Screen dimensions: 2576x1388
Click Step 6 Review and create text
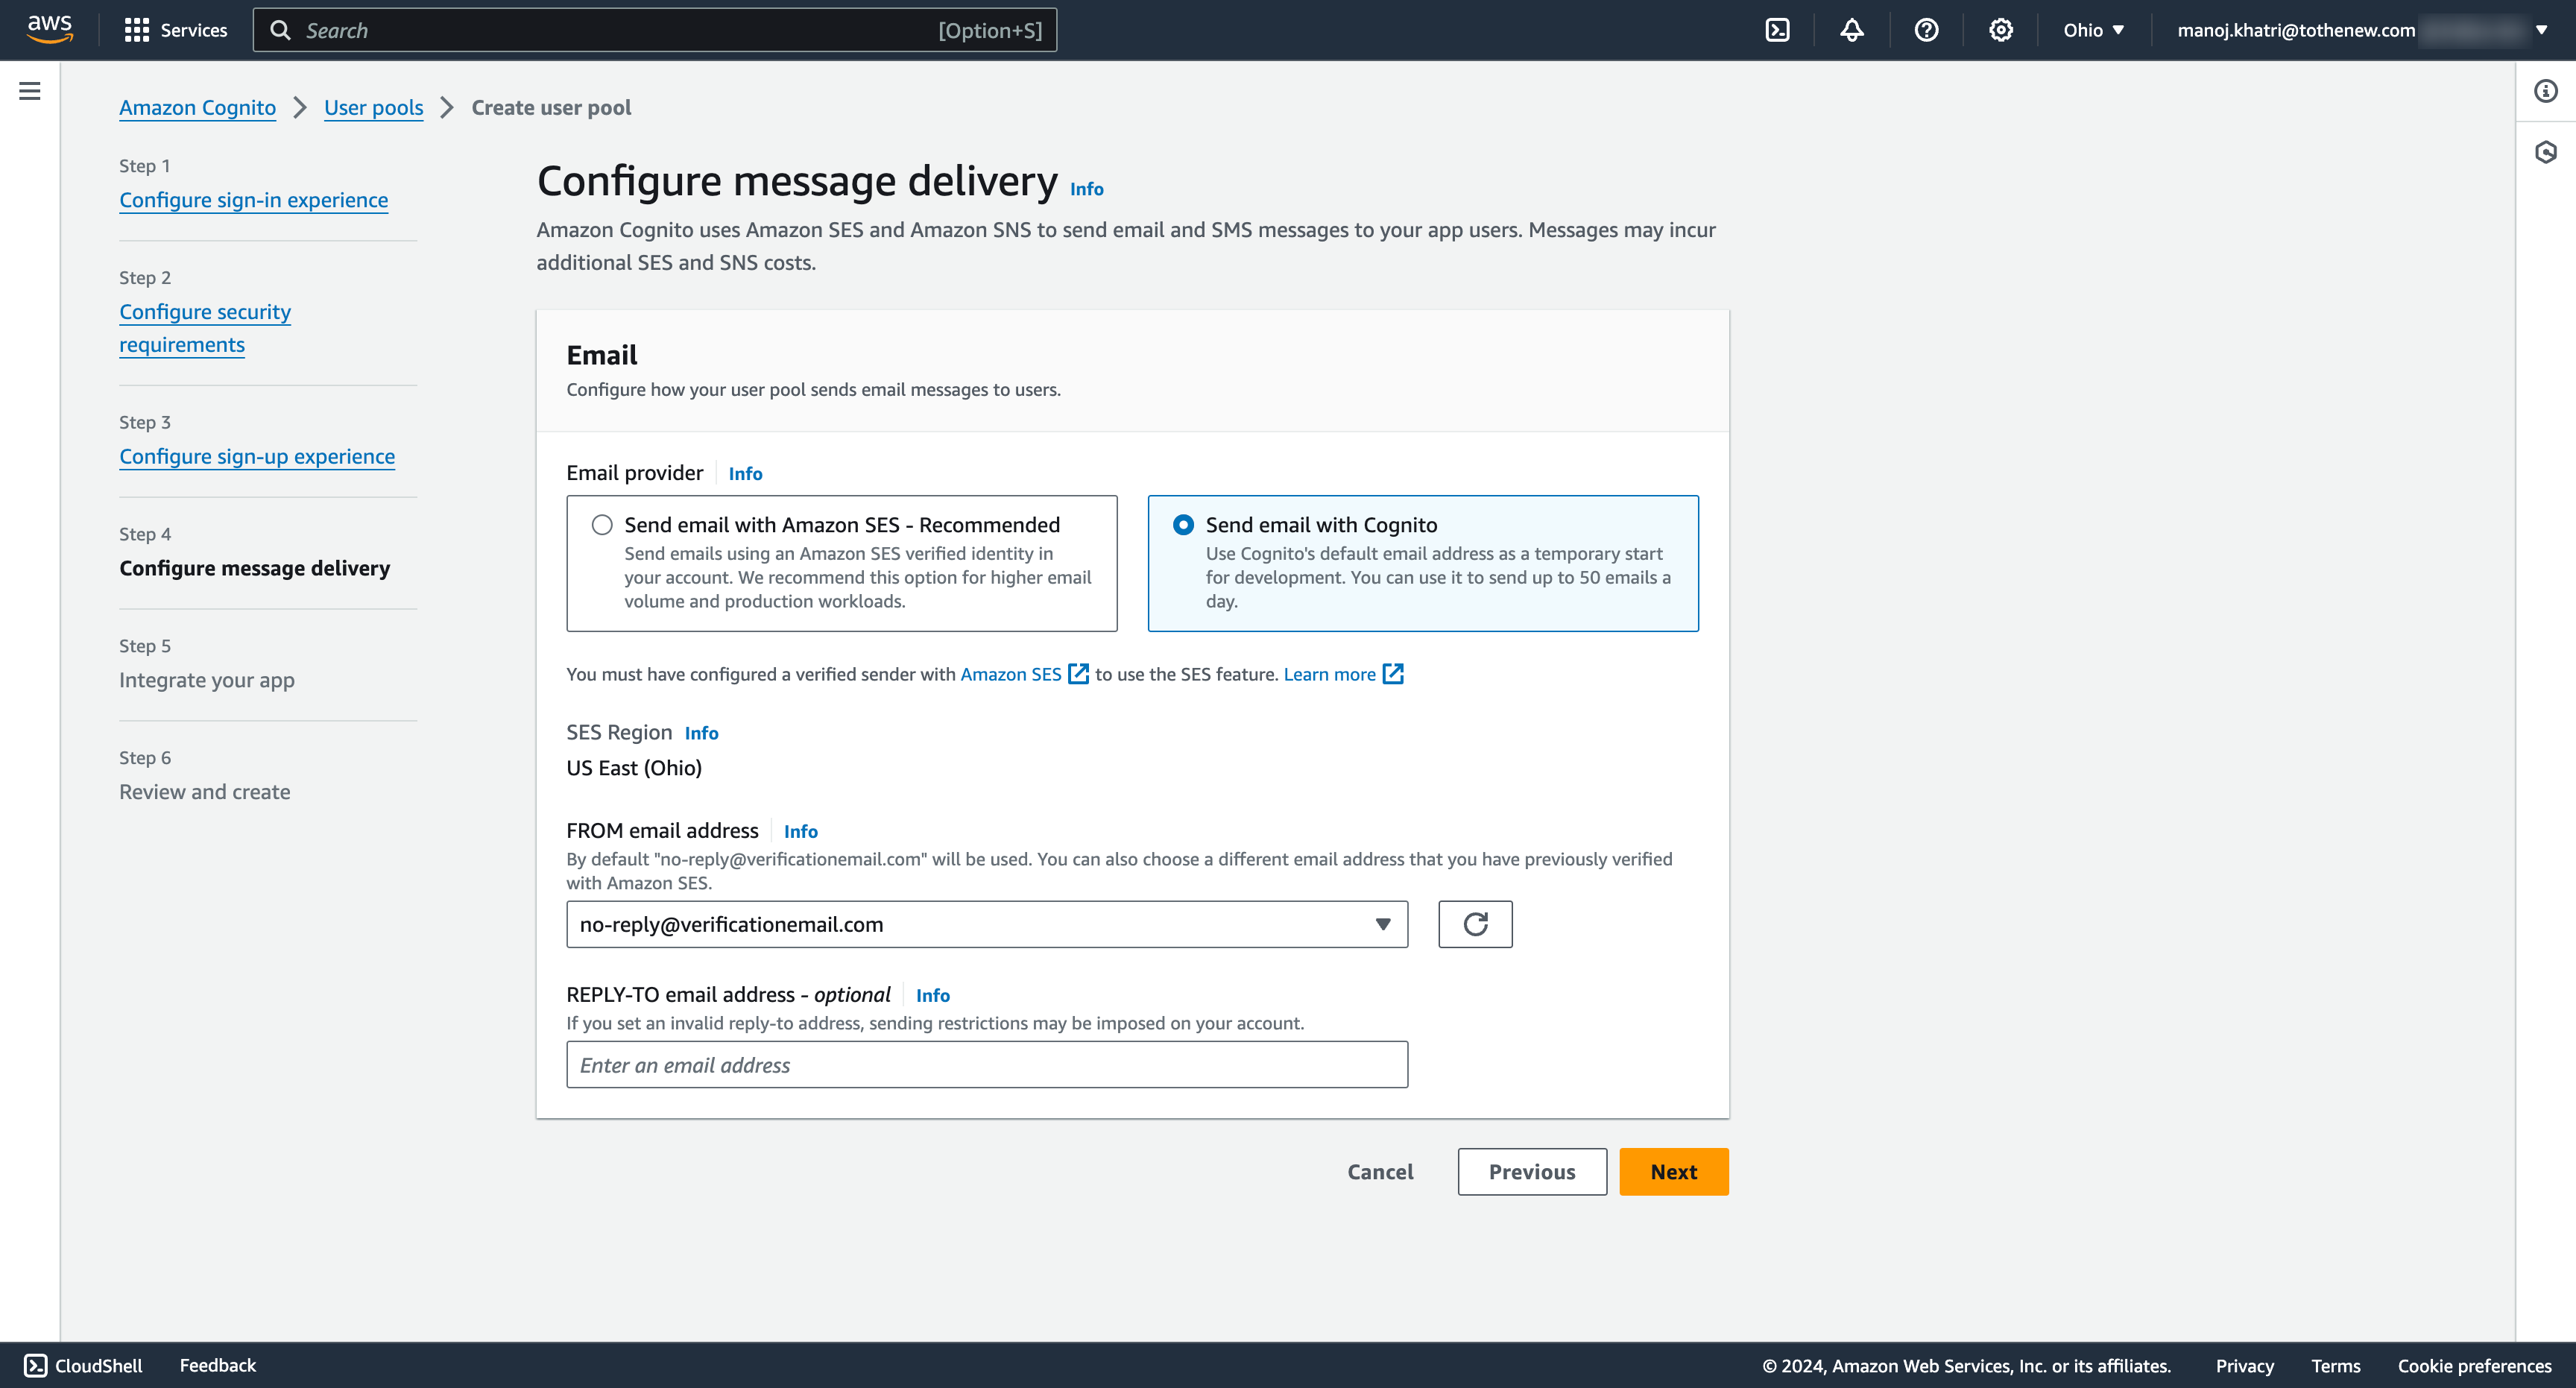[x=205, y=792]
